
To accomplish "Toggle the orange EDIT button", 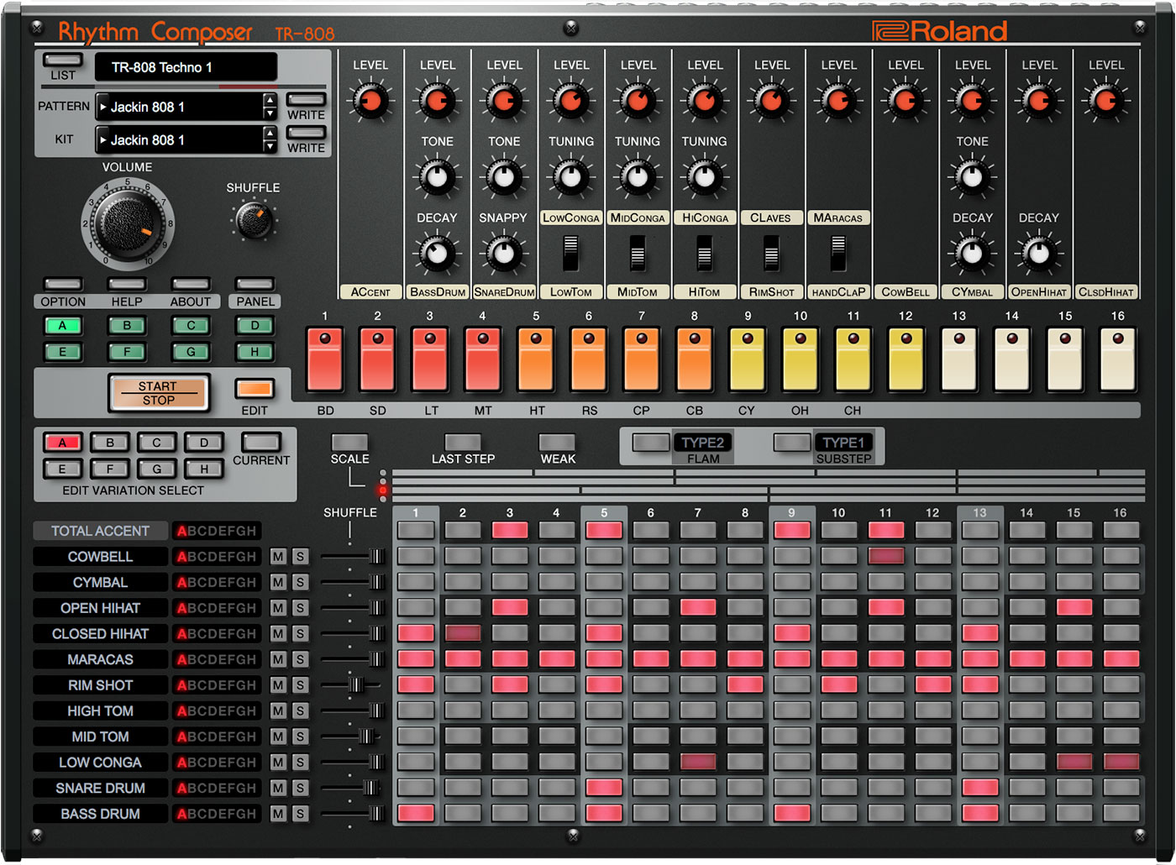I will (255, 388).
